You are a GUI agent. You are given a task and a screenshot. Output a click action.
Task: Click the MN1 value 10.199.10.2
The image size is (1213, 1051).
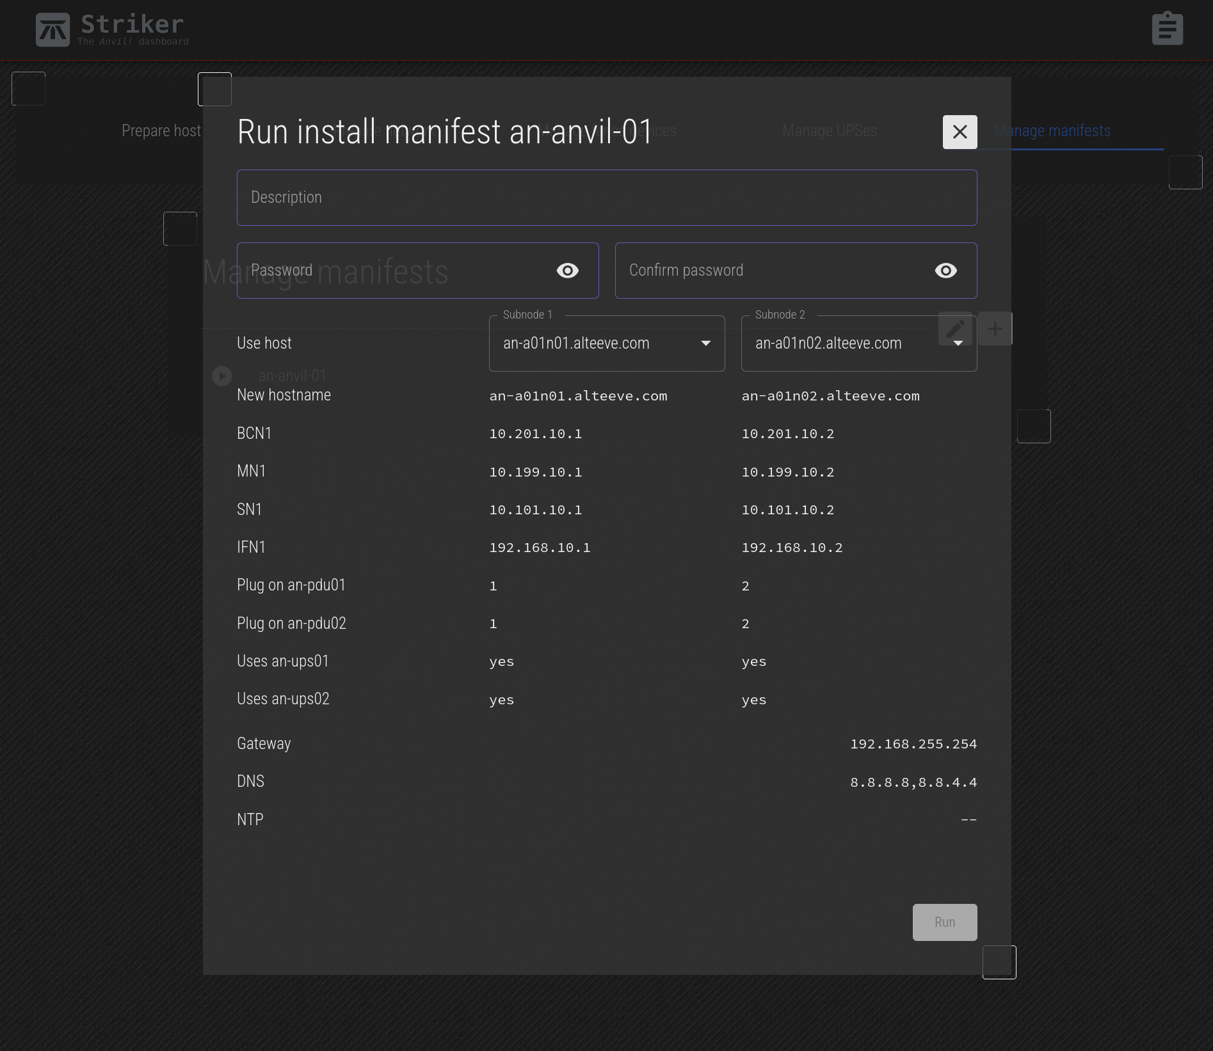[x=788, y=473]
